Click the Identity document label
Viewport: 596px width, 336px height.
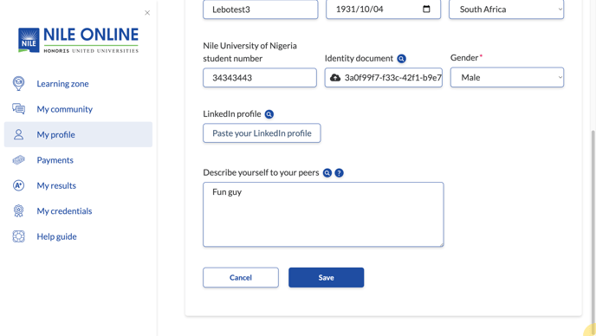359,59
